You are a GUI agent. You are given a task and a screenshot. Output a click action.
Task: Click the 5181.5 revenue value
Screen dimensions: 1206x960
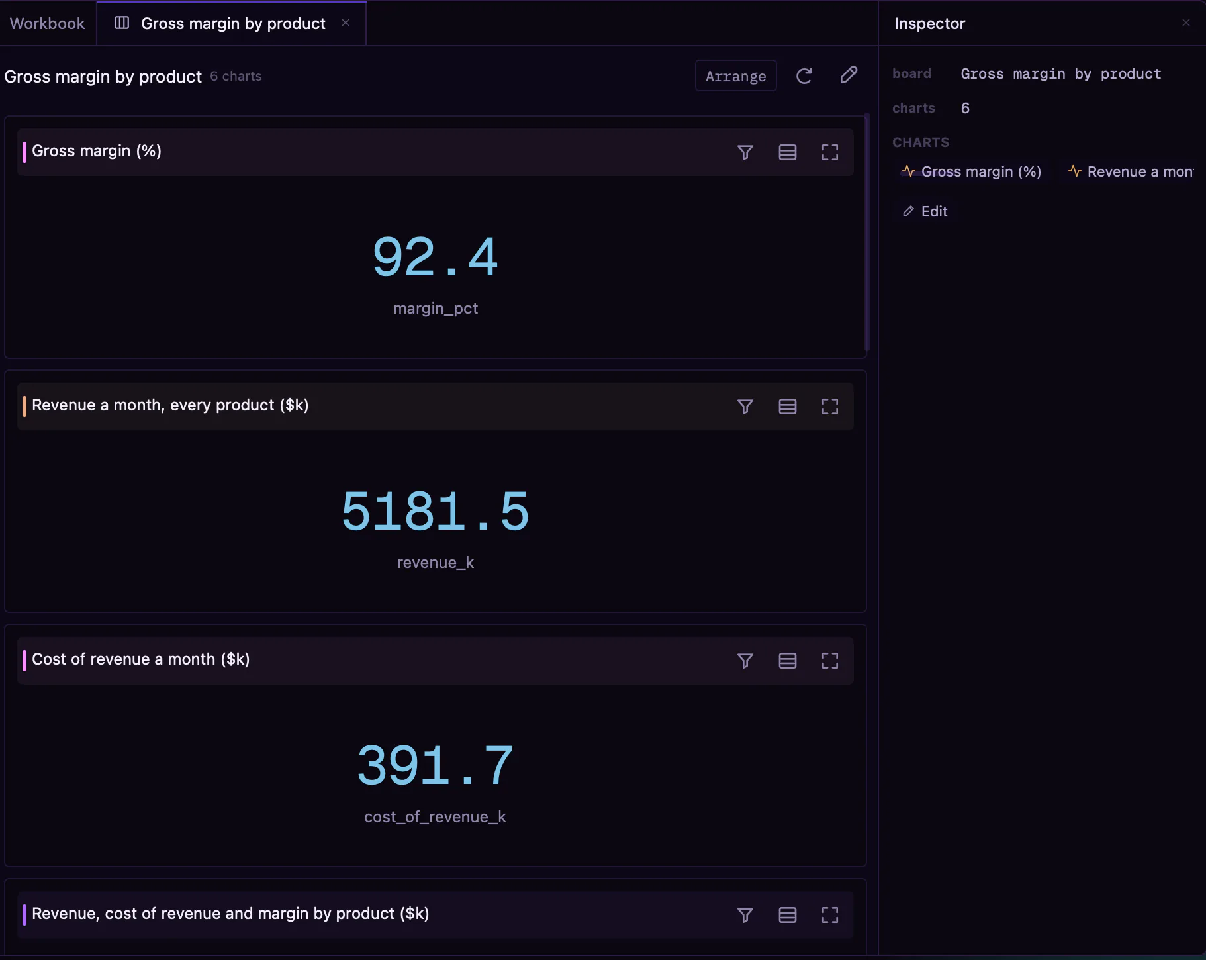coord(435,512)
